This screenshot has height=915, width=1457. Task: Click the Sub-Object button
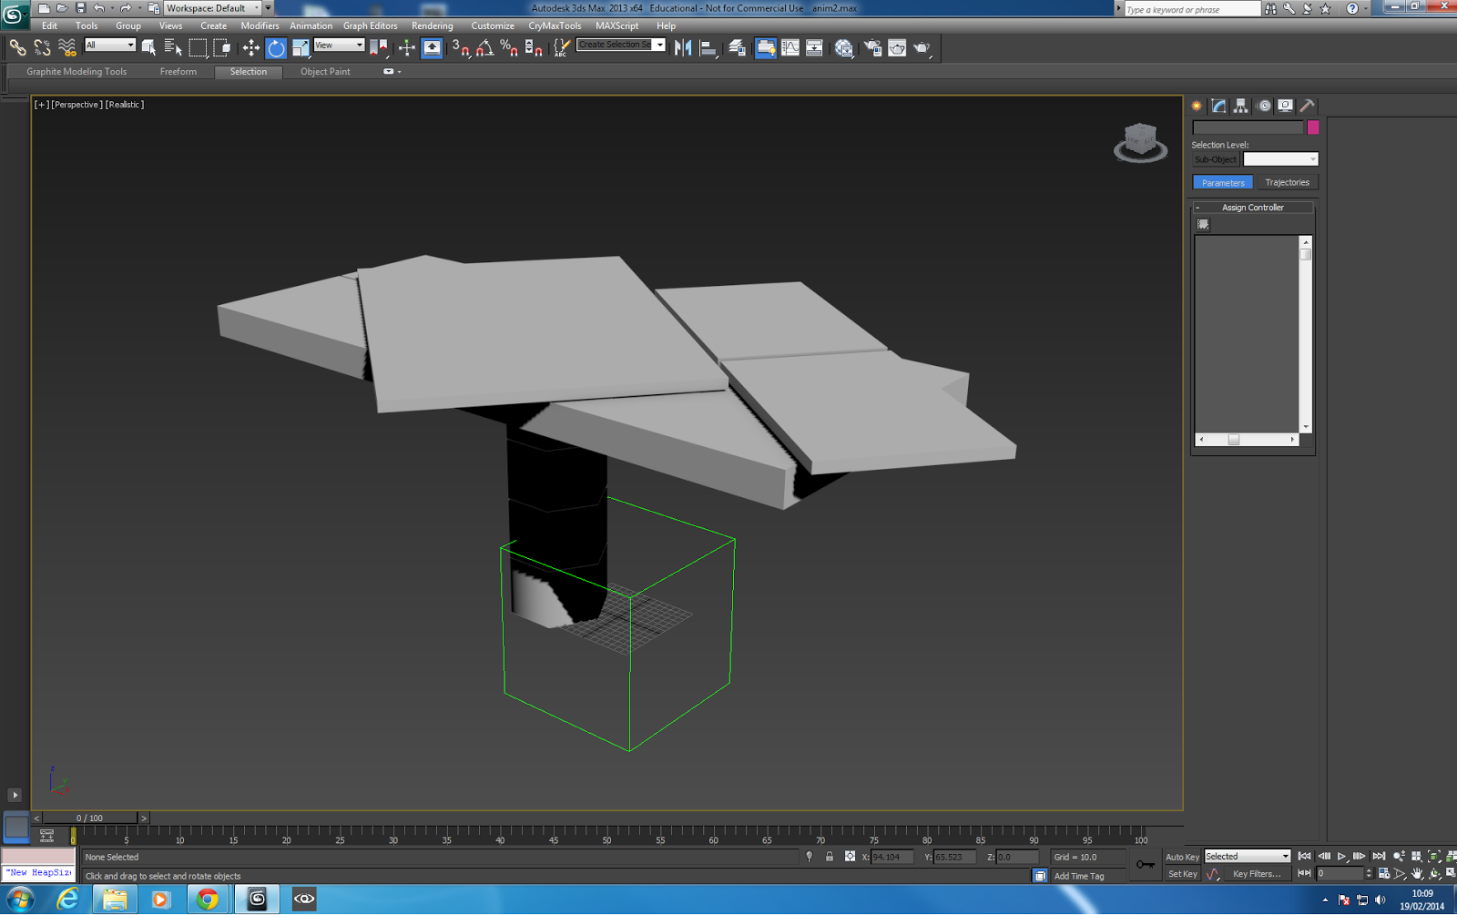[x=1216, y=159]
